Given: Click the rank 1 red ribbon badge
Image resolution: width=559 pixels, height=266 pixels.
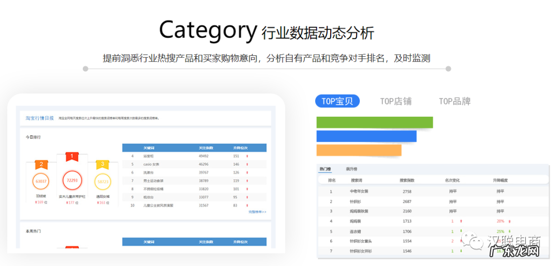Looking at the screenshot, I should click(x=71, y=156).
